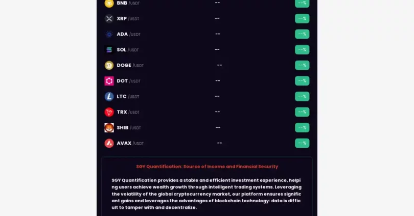This screenshot has height=216, width=414.
Task: Click the BNB coin icon
Action: pyautogui.click(x=109, y=4)
